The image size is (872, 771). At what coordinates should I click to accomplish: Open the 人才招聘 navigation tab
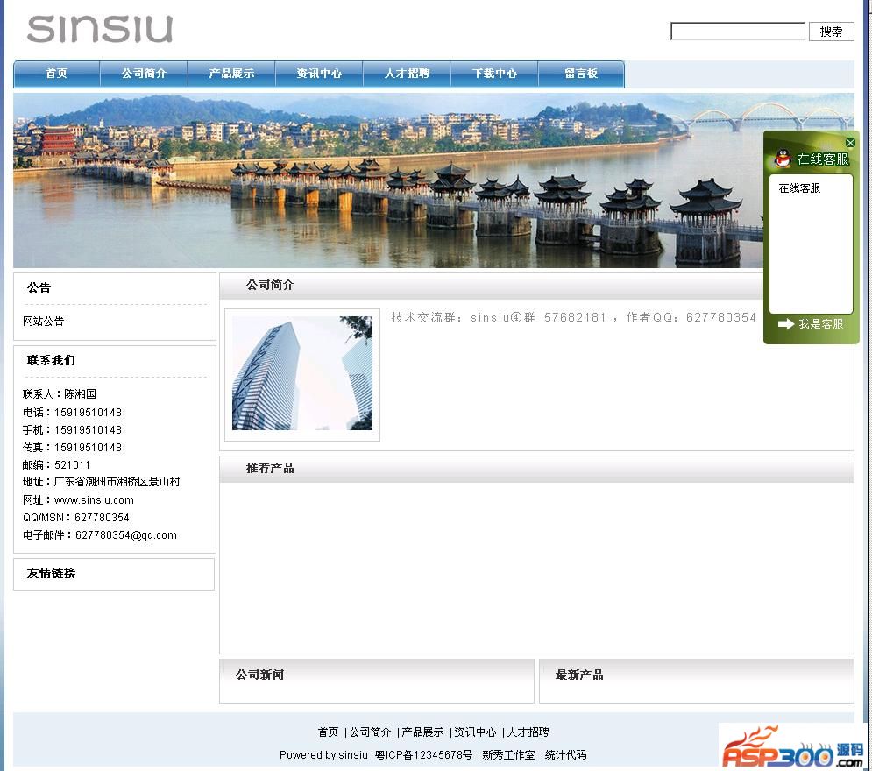tap(408, 74)
